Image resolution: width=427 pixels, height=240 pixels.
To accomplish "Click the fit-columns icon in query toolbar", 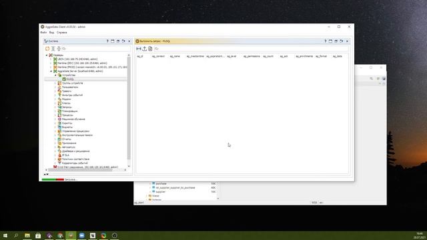I will (x=139, y=49).
